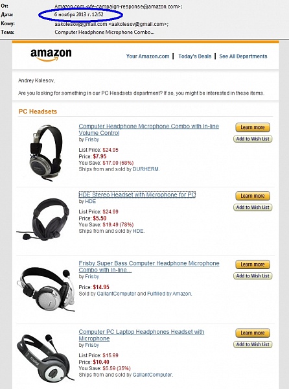Open Your Amazon.com link
Viewport: 289px width, 389px height.
148,56
